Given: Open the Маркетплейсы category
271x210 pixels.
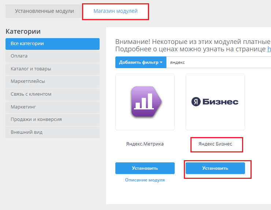Looking at the screenshot, I should (x=52, y=81).
